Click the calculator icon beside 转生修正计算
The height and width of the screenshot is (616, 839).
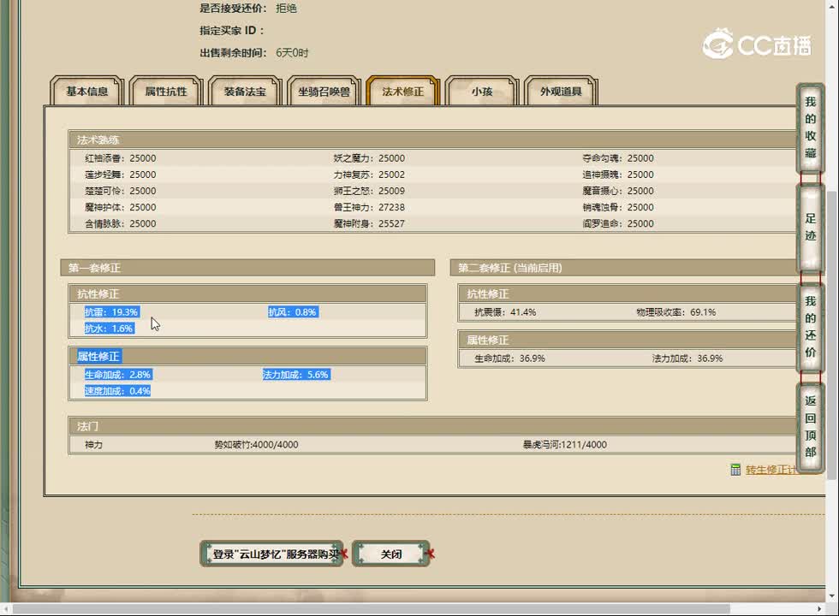click(735, 468)
